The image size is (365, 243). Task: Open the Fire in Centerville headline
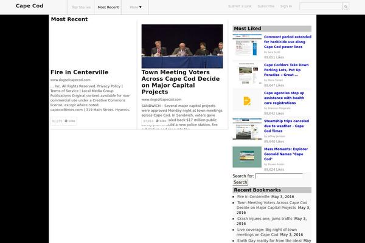(79, 72)
